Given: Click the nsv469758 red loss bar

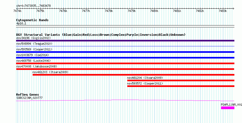Looking at the screenshot, I should [125, 63].
